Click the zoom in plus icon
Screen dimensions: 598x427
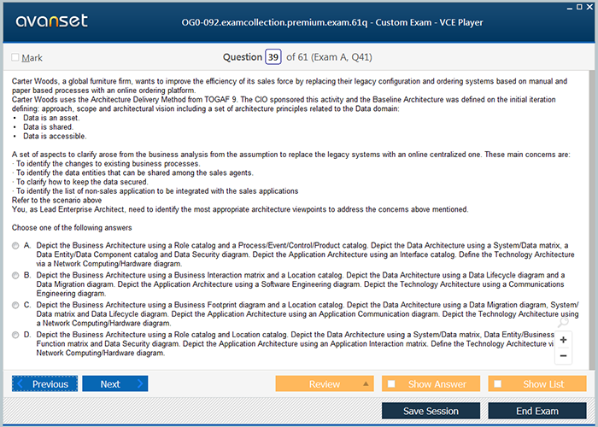coord(563,340)
